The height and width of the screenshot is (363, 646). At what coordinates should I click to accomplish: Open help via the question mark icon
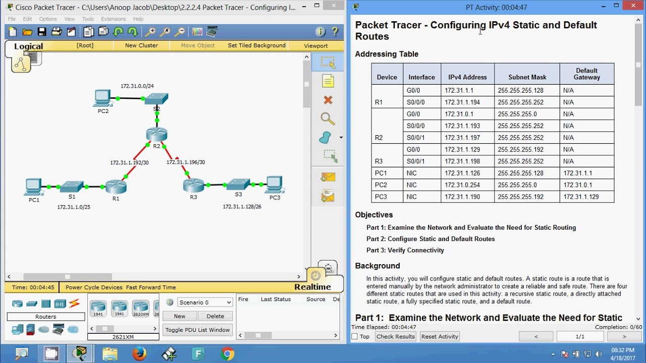pos(335,32)
